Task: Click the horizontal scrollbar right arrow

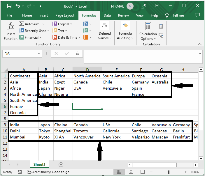Action: click(196, 165)
